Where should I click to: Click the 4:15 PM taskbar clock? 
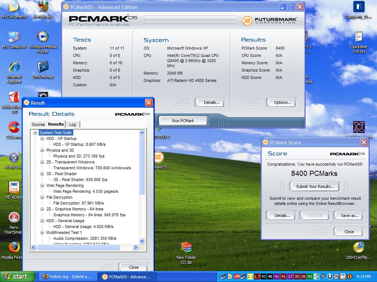pos(363,276)
